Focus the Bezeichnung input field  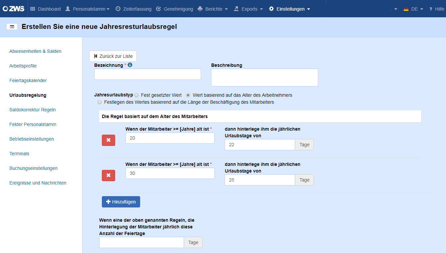pos(147,74)
